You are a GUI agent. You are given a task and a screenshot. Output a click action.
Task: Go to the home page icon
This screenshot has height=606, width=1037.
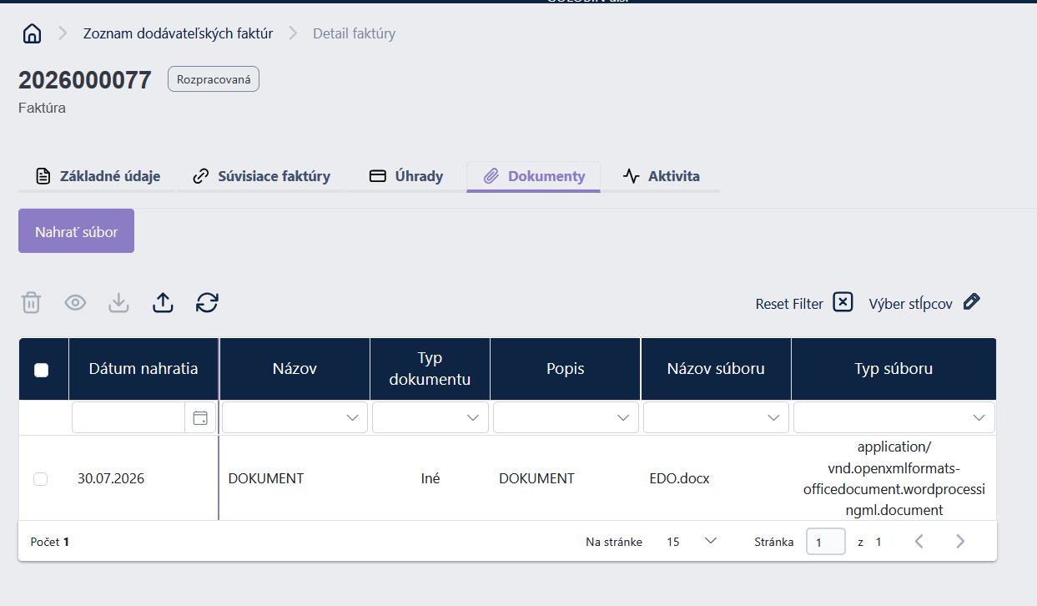point(32,34)
